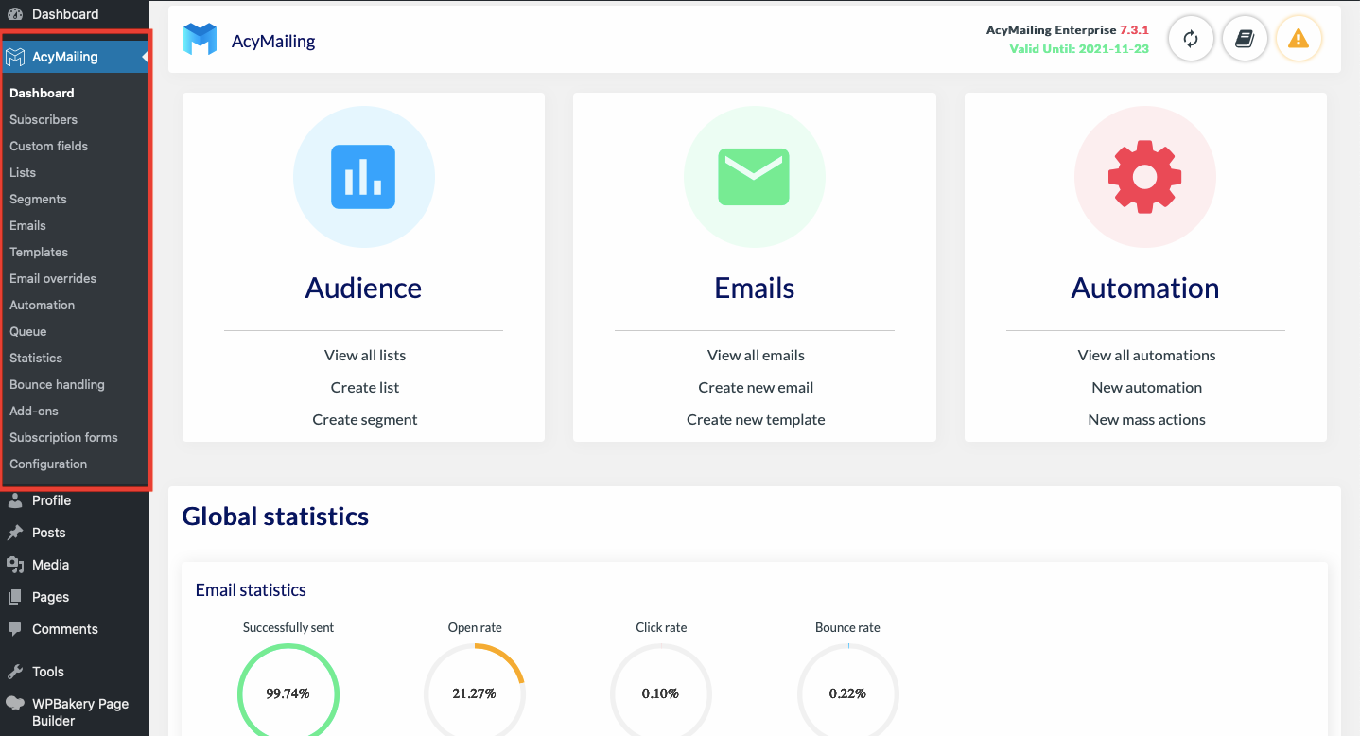Click the refresh license circular arrows icon
This screenshot has height=736, width=1360.
pyautogui.click(x=1191, y=39)
